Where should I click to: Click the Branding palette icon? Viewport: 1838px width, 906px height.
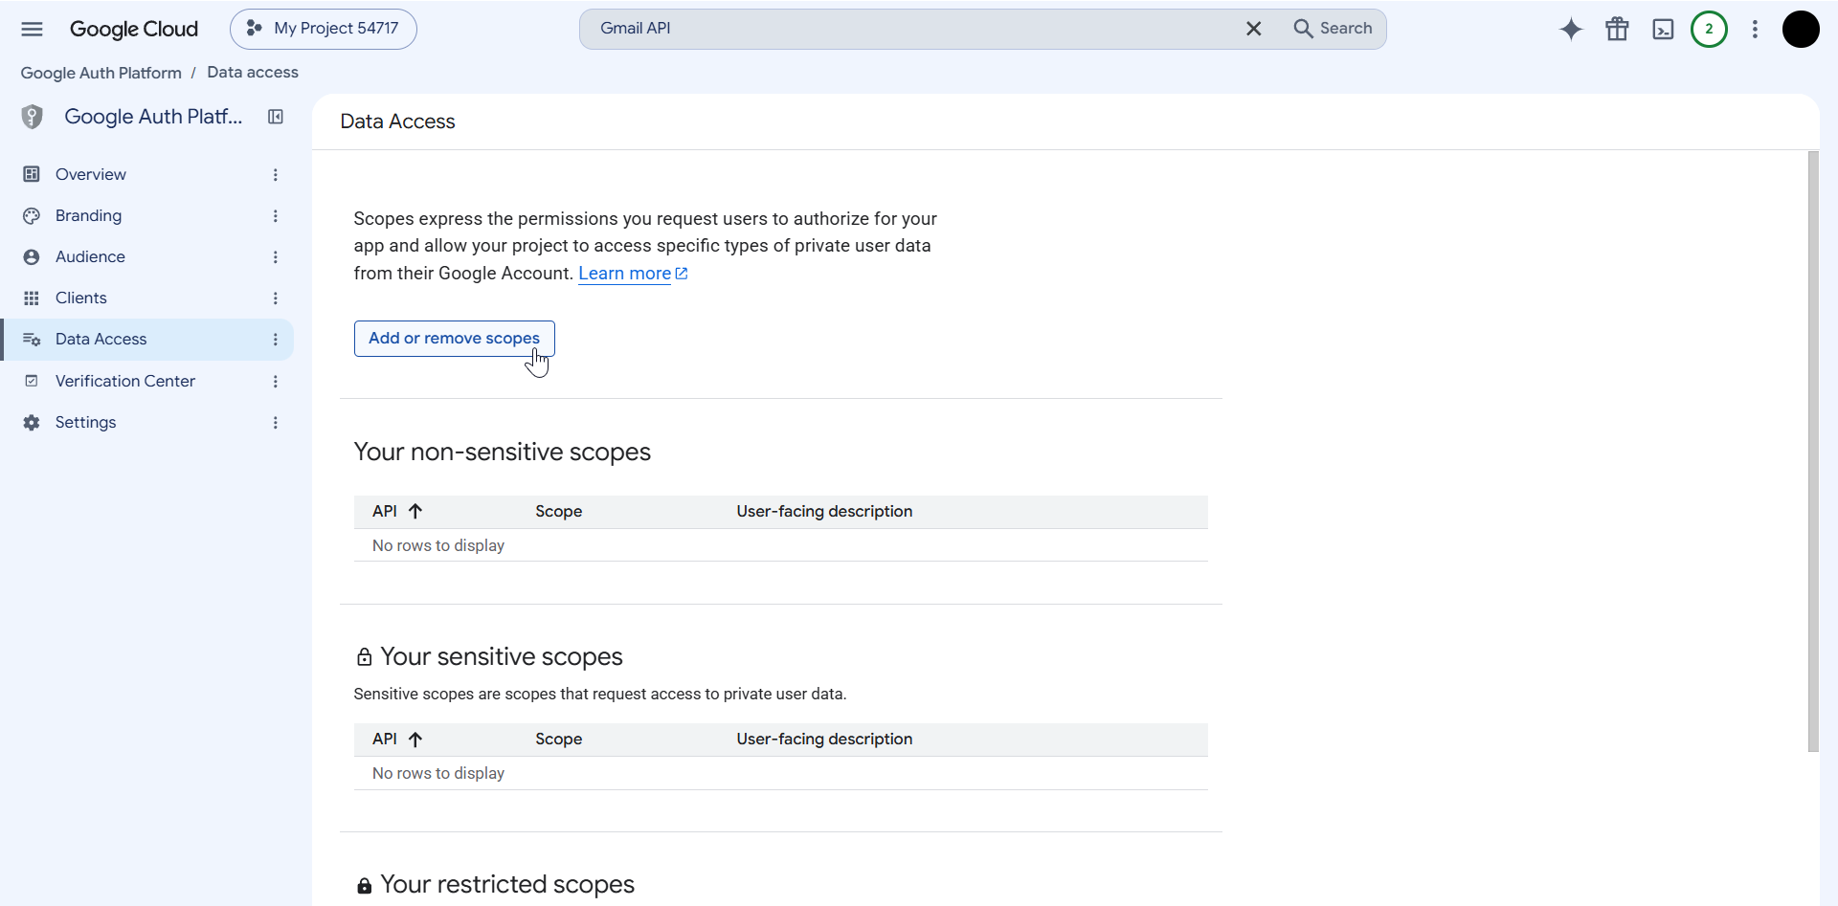click(x=32, y=215)
